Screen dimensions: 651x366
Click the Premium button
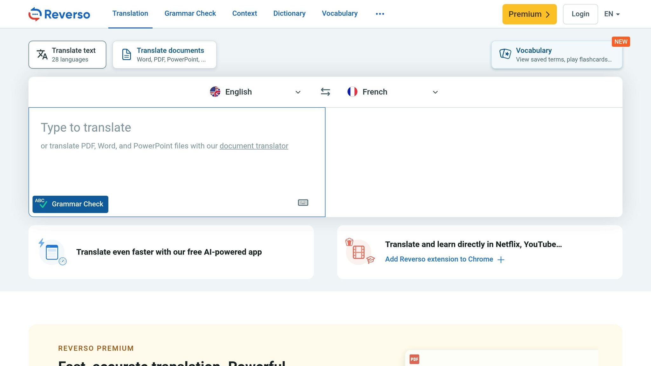tap(529, 14)
